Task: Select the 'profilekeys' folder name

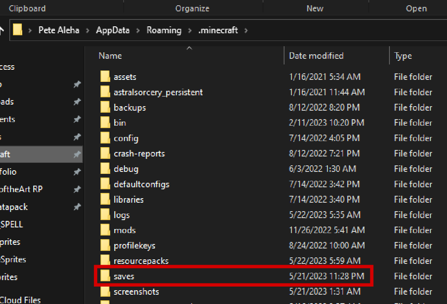Action: tap(135, 246)
